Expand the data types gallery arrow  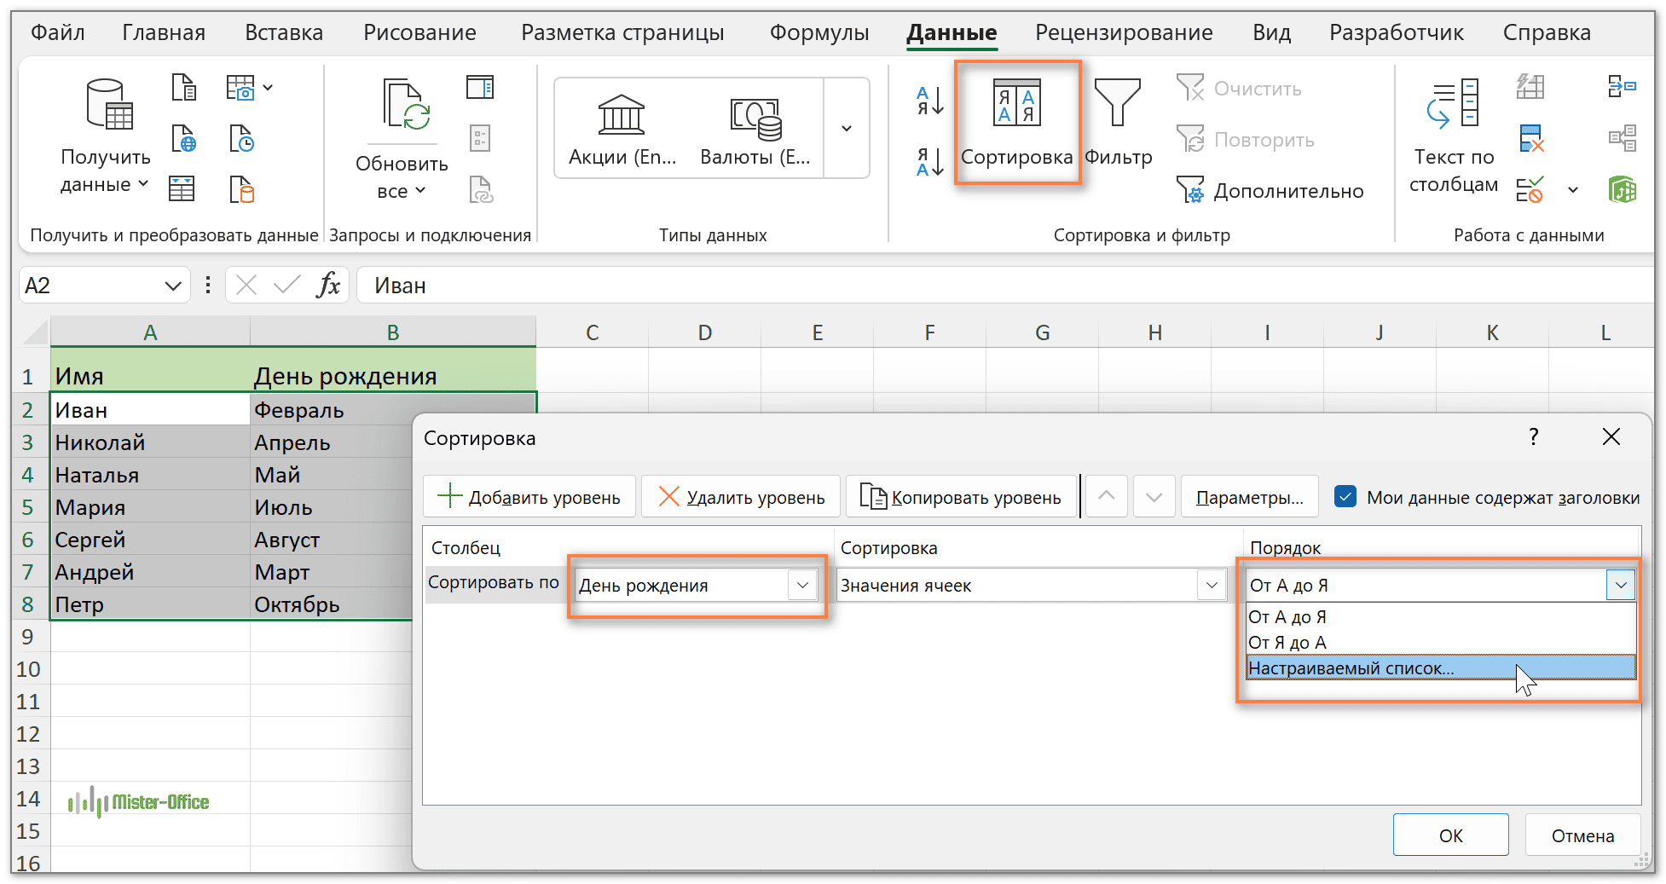pos(847,129)
